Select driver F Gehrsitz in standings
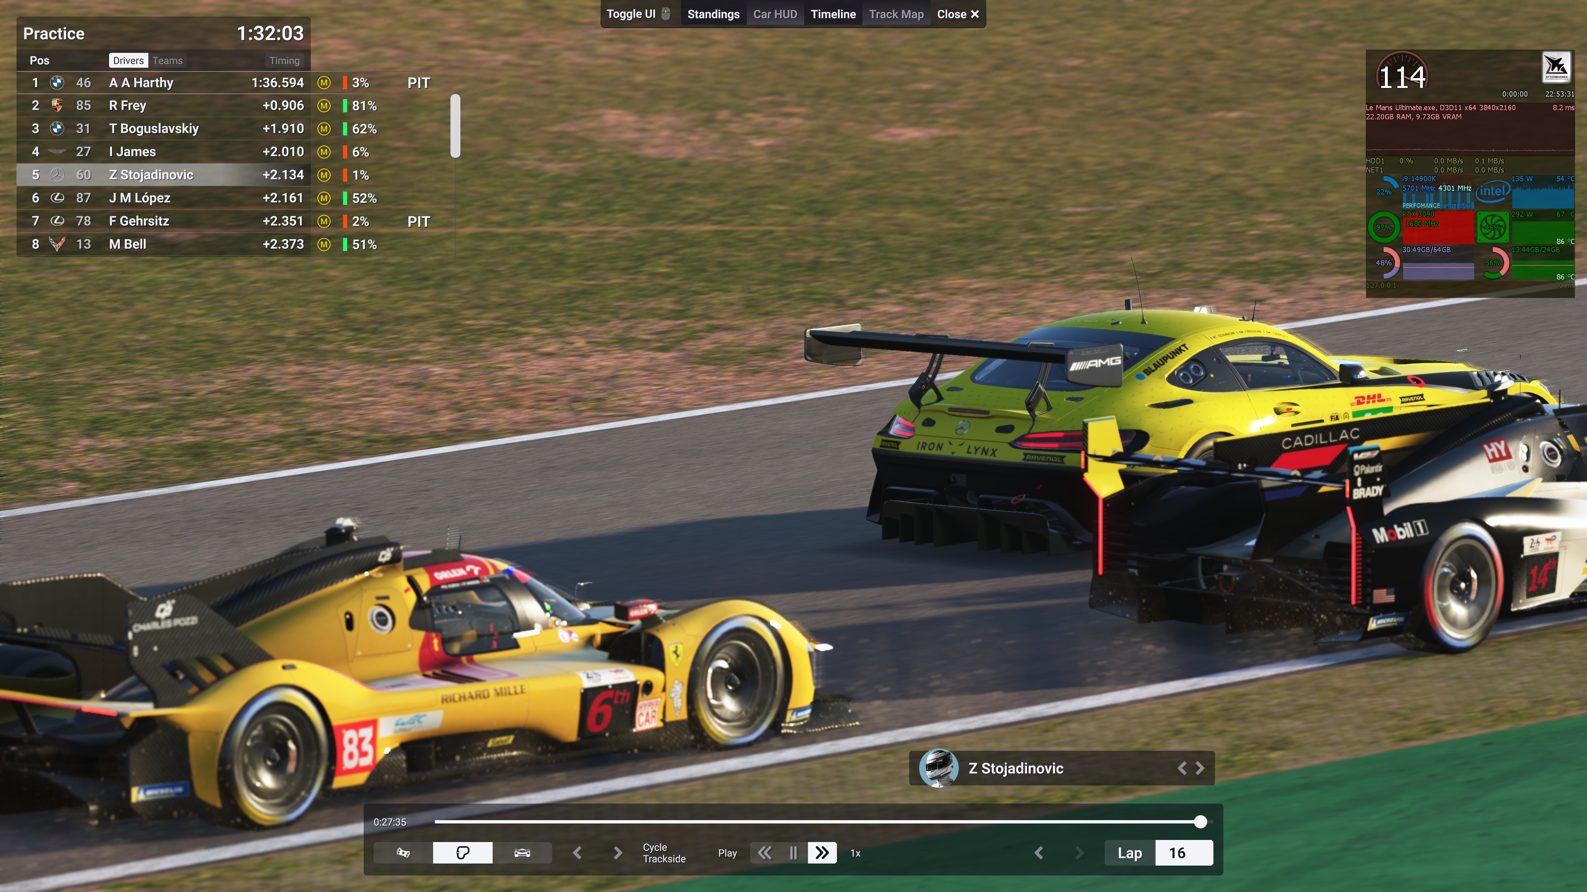1587x892 pixels. click(139, 221)
